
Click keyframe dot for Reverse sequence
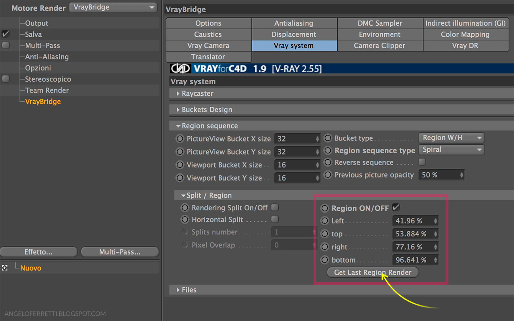pos(328,162)
